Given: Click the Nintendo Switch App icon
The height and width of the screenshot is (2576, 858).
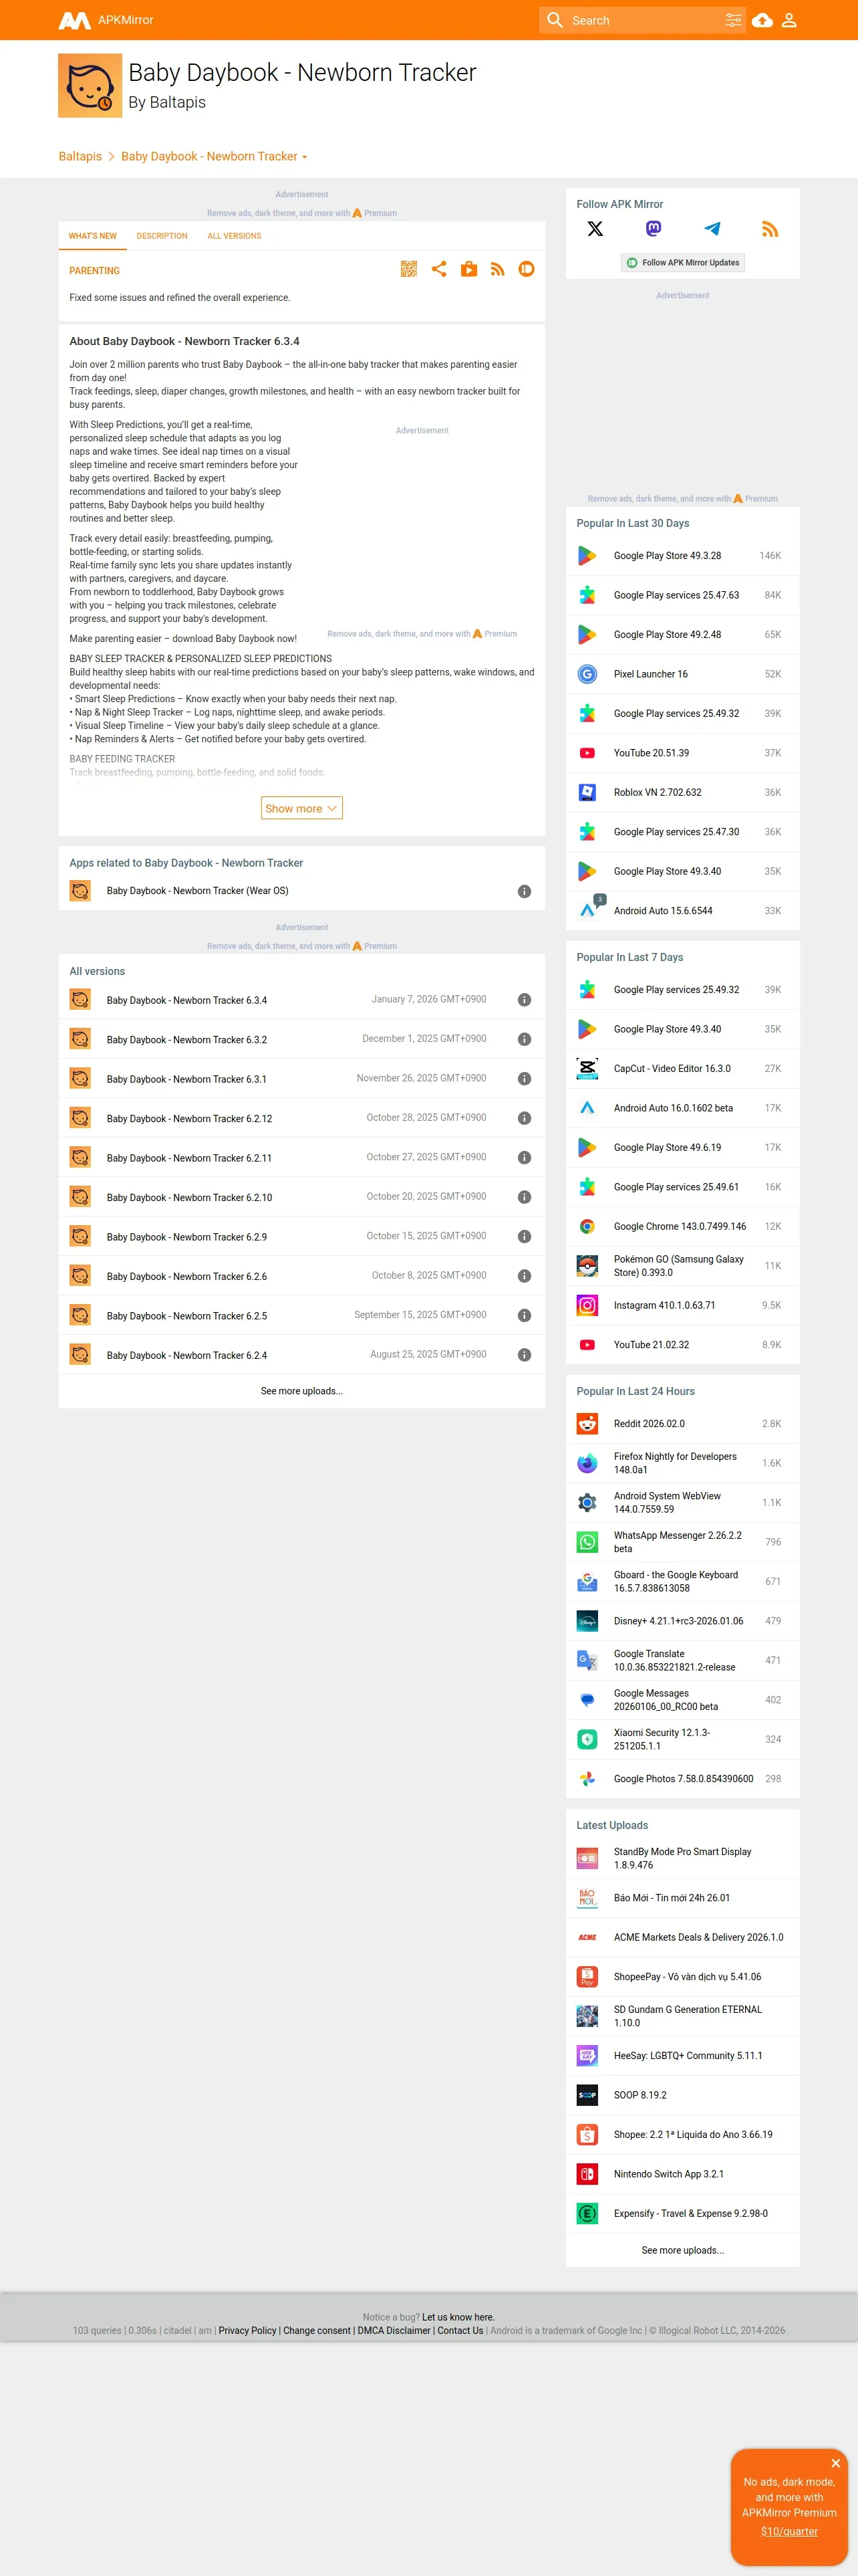Looking at the screenshot, I should pyautogui.click(x=587, y=2174).
